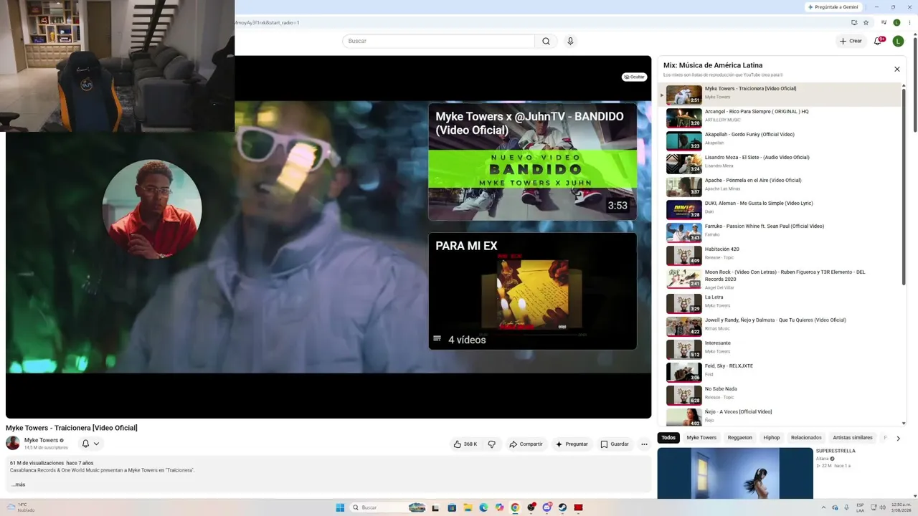
Task: Open the Myke Towers channel name link
Action: coord(41,440)
